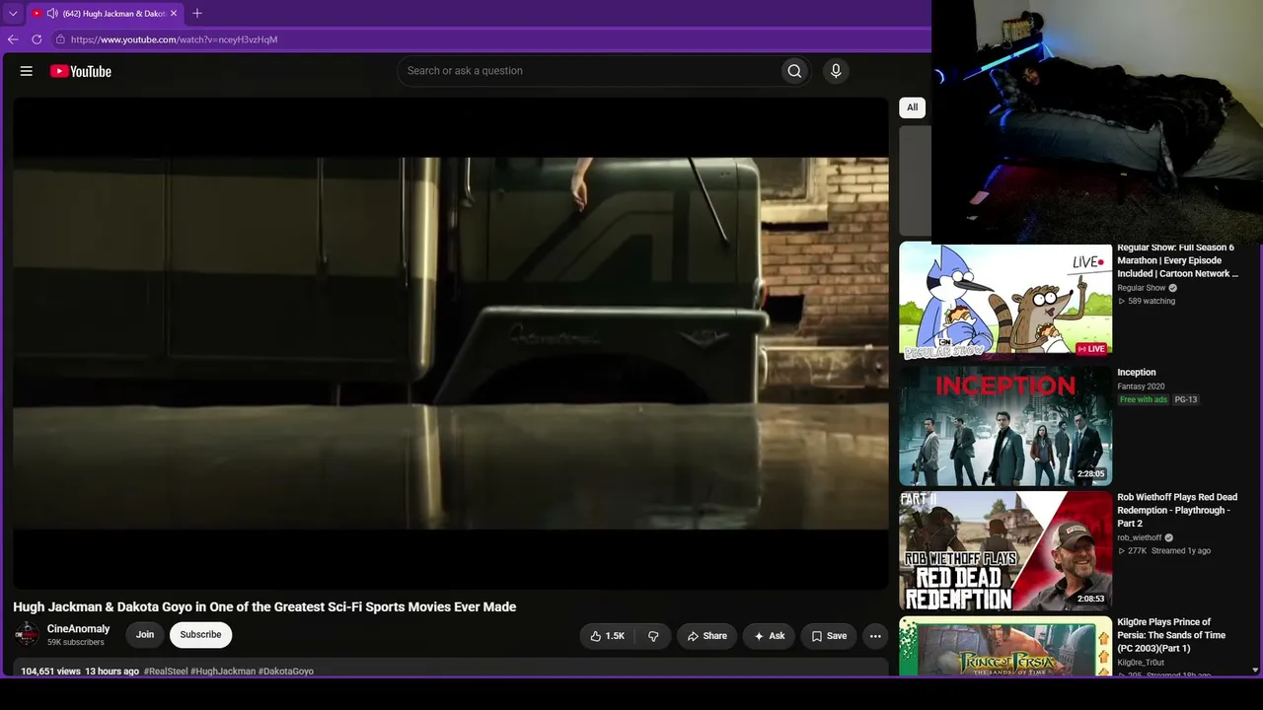Image resolution: width=1263 pixels, height=710 pixels.
Task: Mute the tab using the speaker icon
Action: (52, 14)
